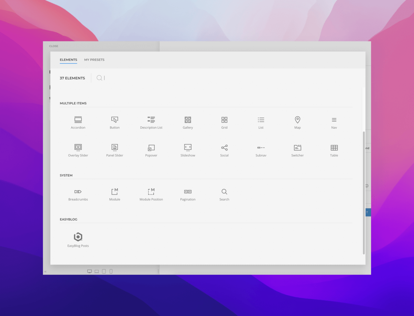414x316 pixels.
Task: Insert a Map element
Action: click(x=297, y=123)
